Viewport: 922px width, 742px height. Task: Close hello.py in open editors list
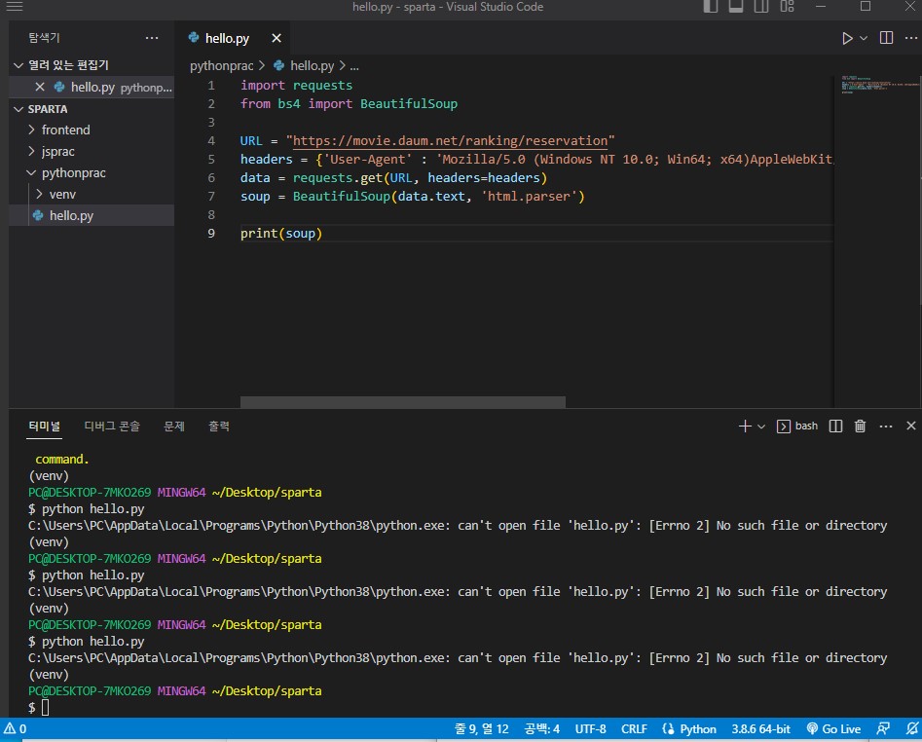(40, 87)
